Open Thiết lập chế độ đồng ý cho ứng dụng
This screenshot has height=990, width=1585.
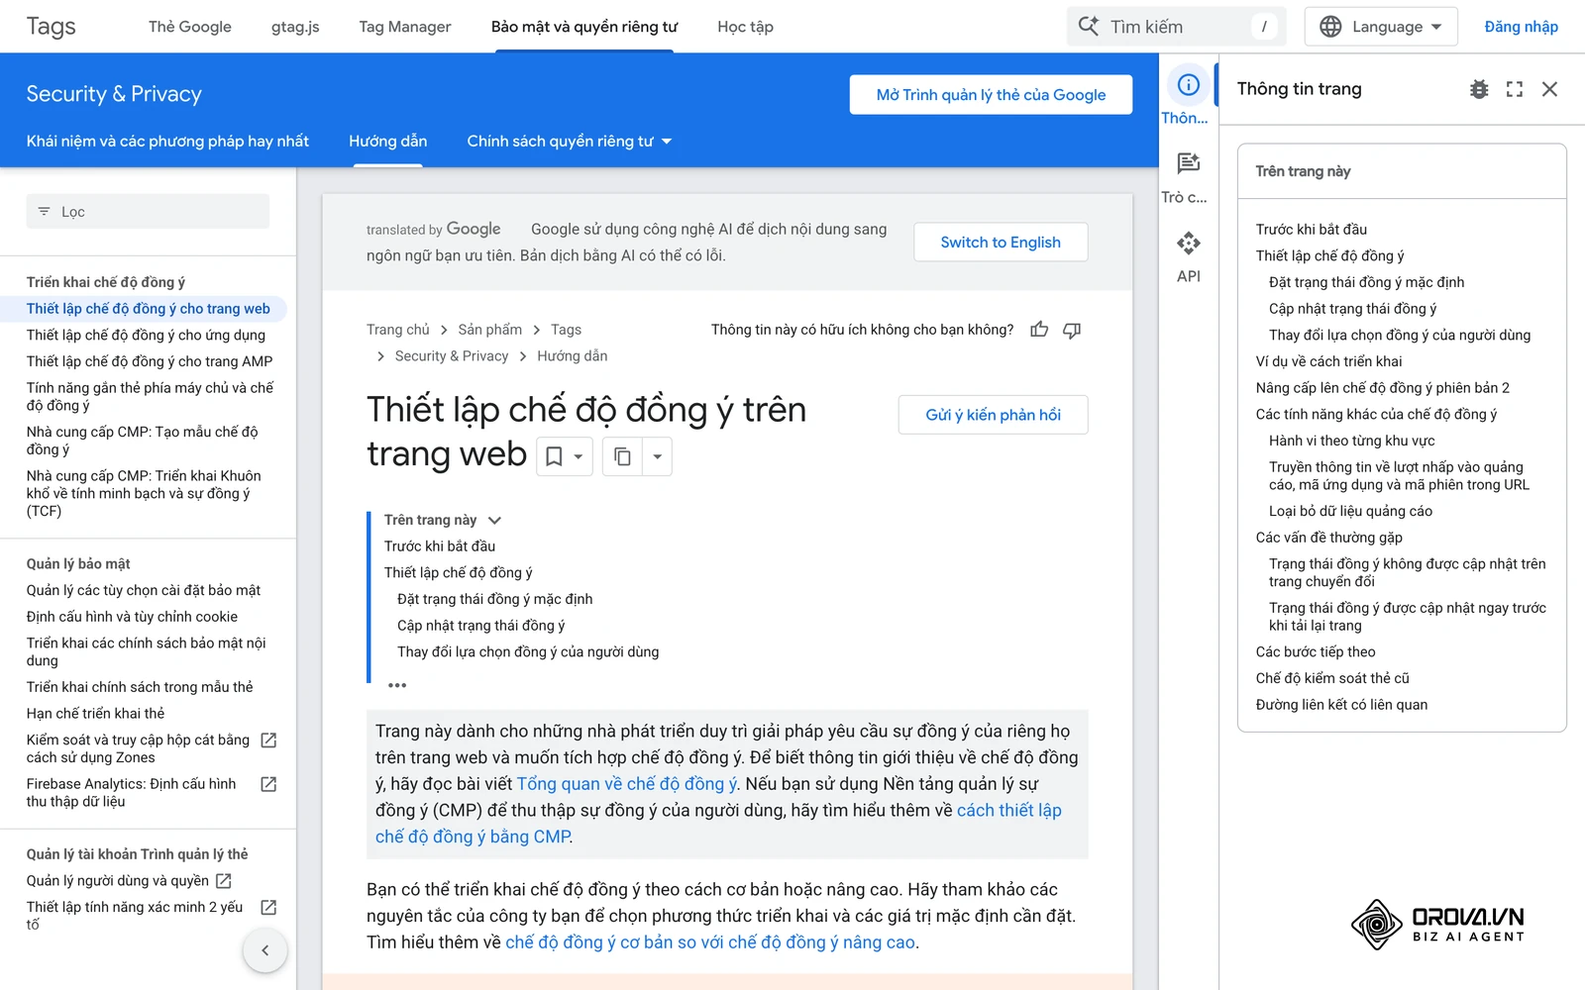click(146, 336)
